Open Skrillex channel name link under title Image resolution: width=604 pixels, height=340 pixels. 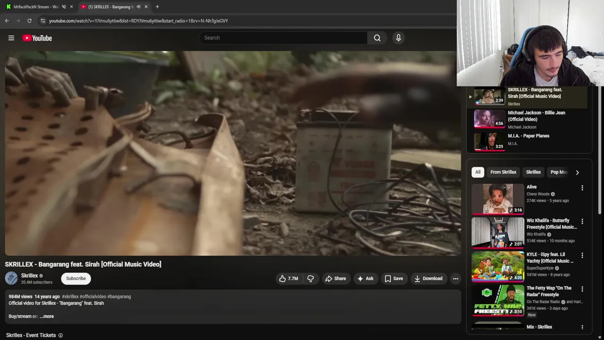(29, 275)
